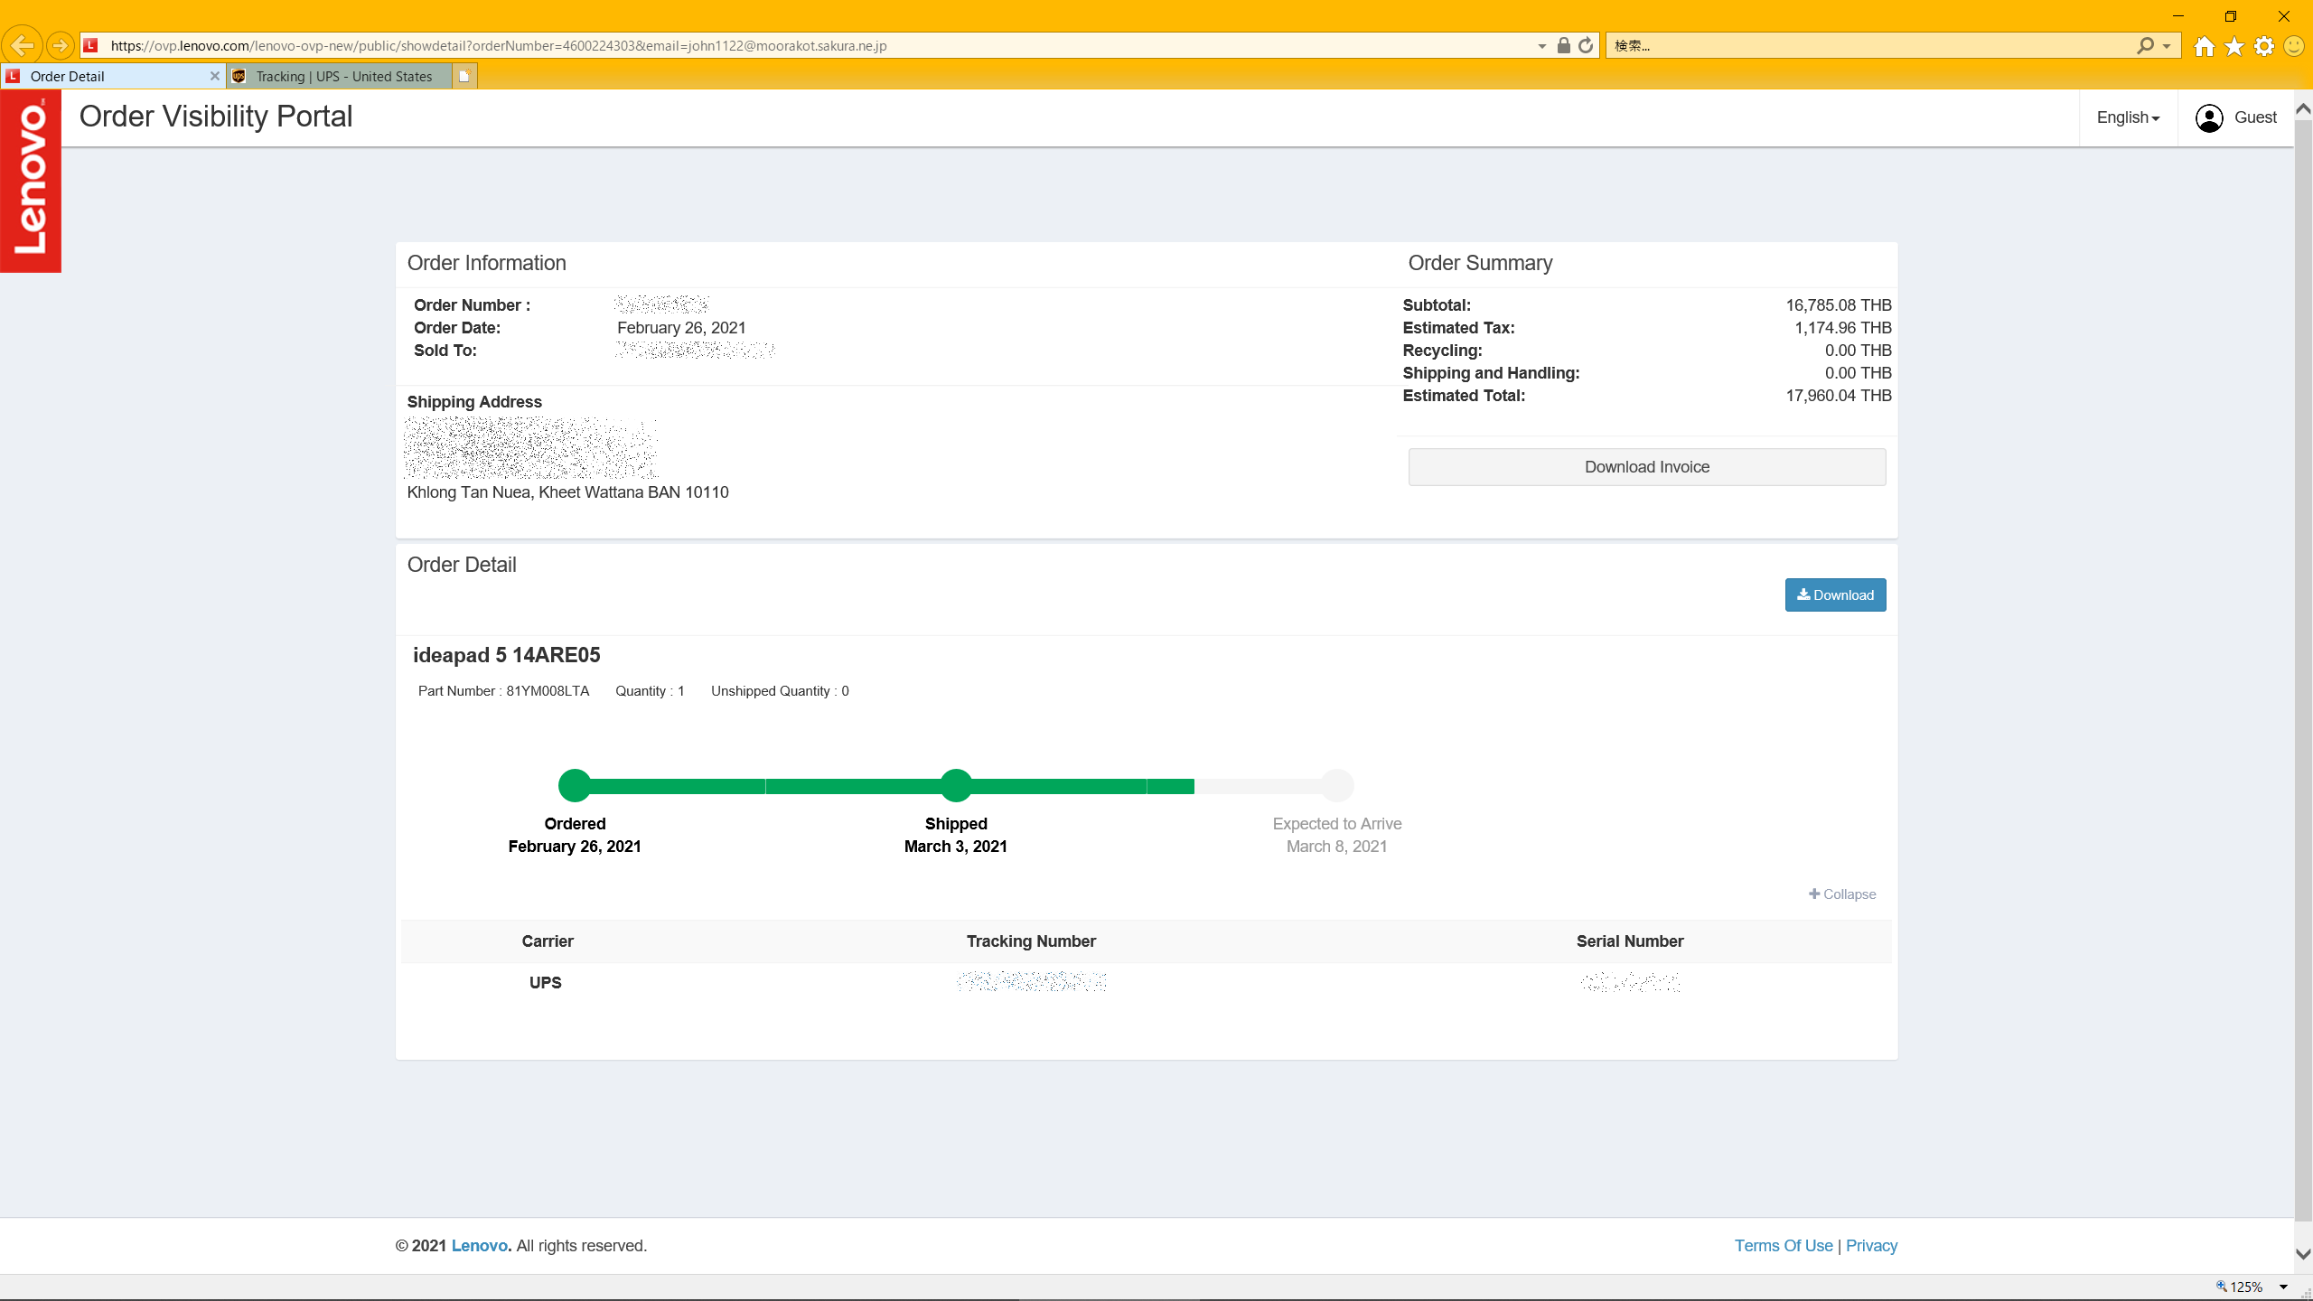
Task: Click the Lenovo link in footer
Action: (x=481, y=1245)
